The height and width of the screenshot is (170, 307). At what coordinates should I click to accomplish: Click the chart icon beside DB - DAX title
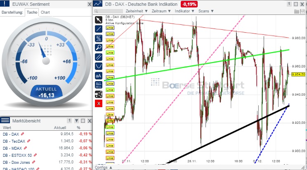pos(97,4)
